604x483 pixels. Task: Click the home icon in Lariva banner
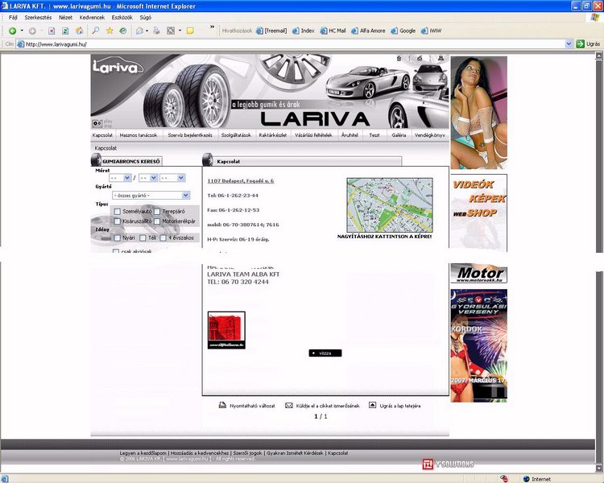tap(399, 58)
